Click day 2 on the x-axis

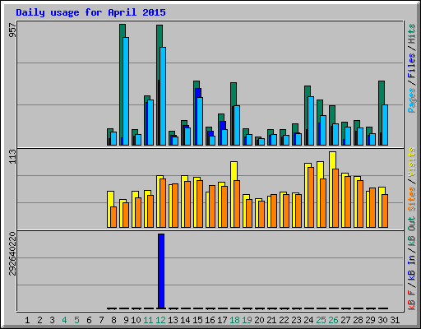pyautogui.click(x=39, y=320)
